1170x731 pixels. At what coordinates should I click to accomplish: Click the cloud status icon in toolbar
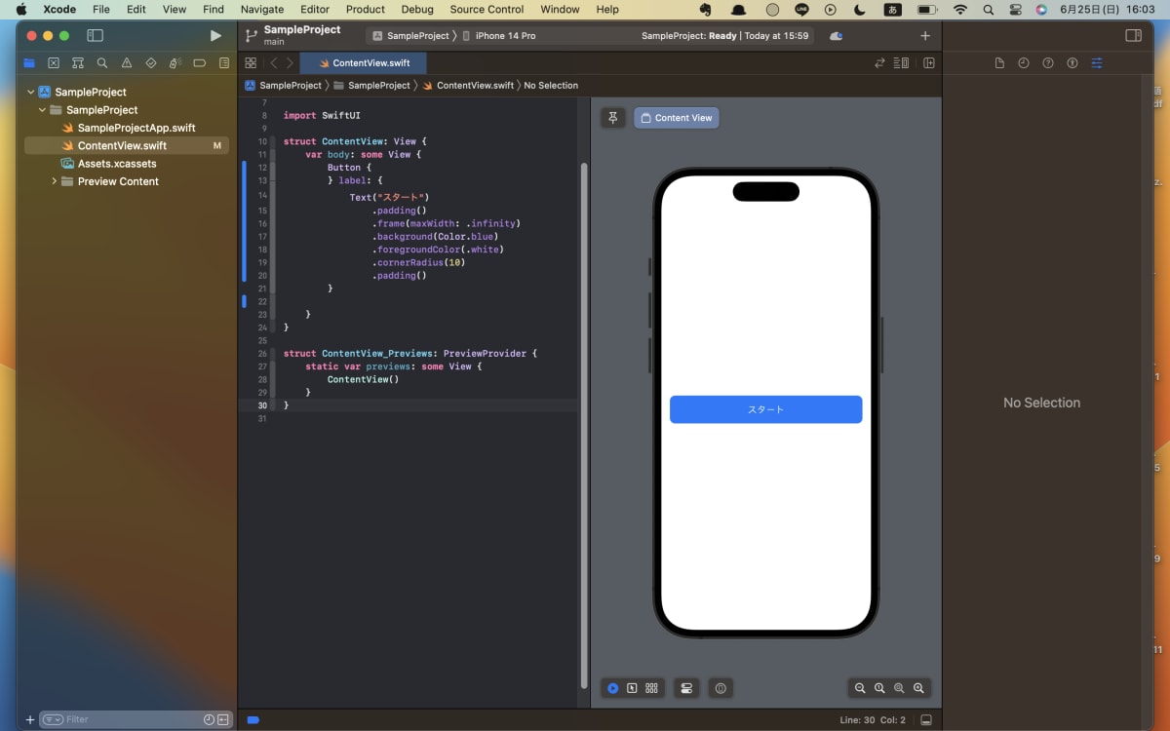[x=836, y=36]
